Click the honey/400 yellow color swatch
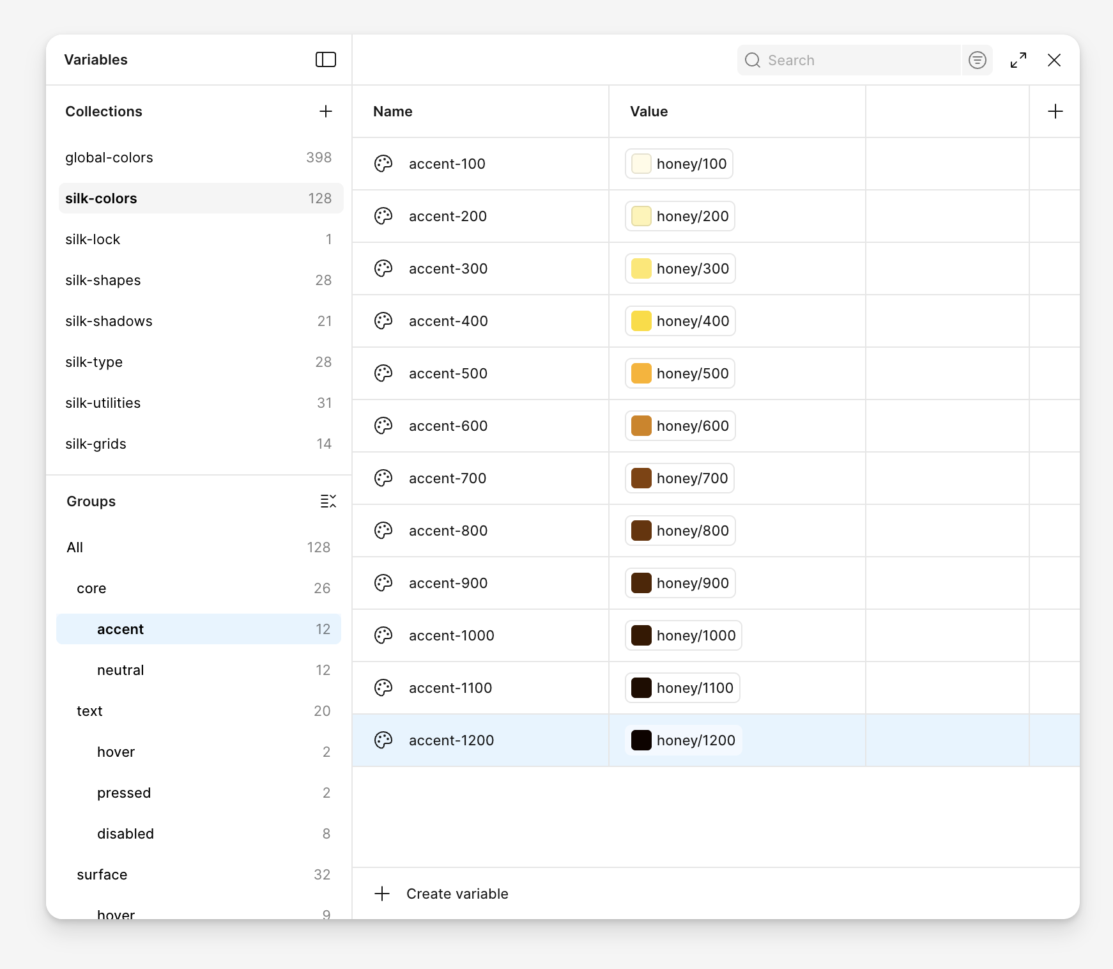 pyautogui.click(x=641, y=321)
